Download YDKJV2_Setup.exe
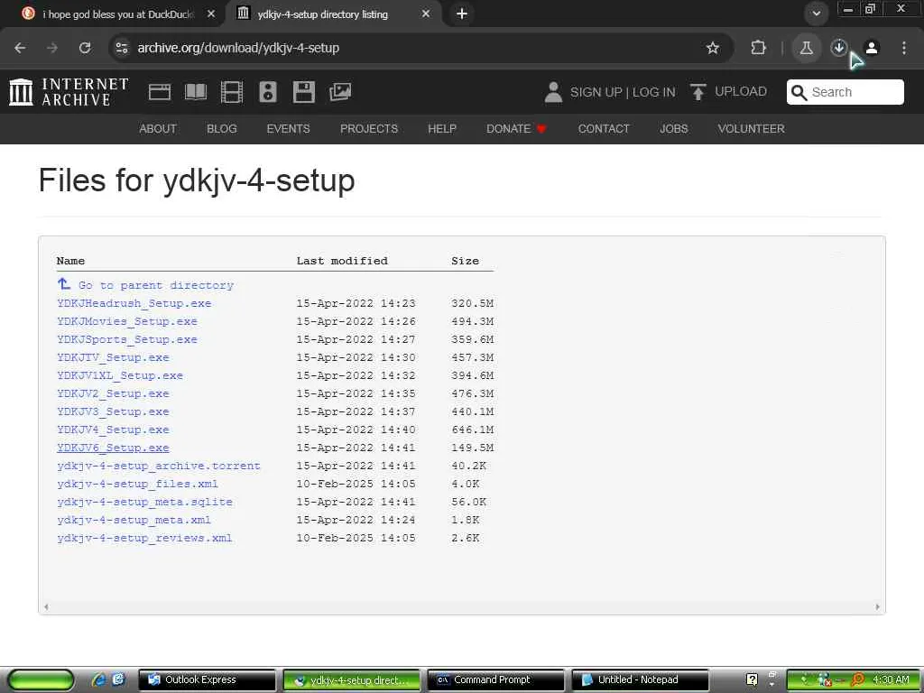 click(113, 393)
